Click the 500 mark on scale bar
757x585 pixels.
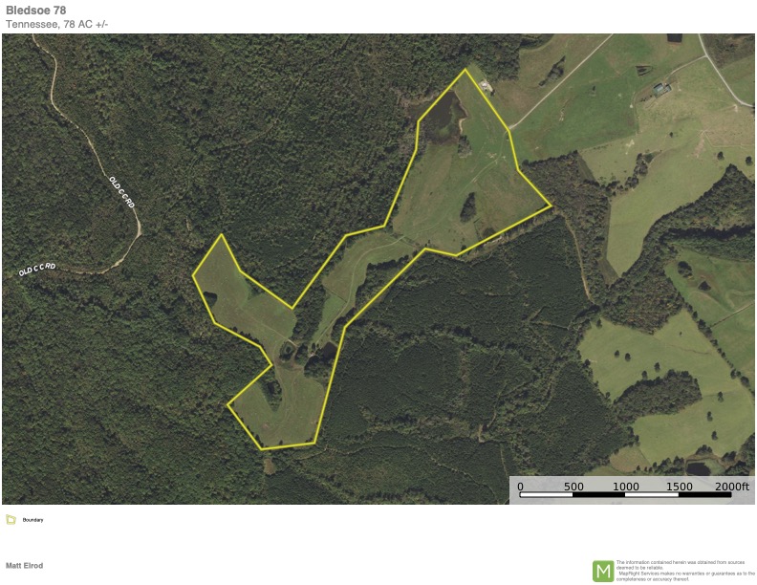(573, 486)
